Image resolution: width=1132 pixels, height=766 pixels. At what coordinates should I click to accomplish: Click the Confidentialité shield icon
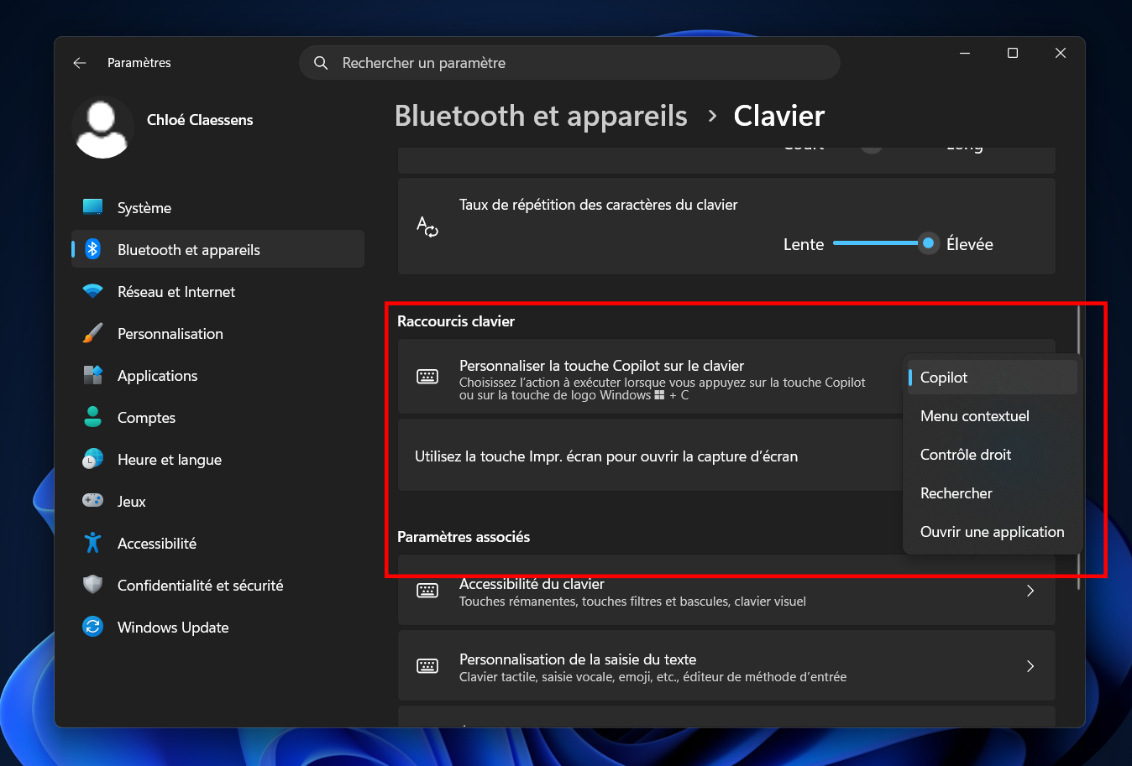coord(93,585)
